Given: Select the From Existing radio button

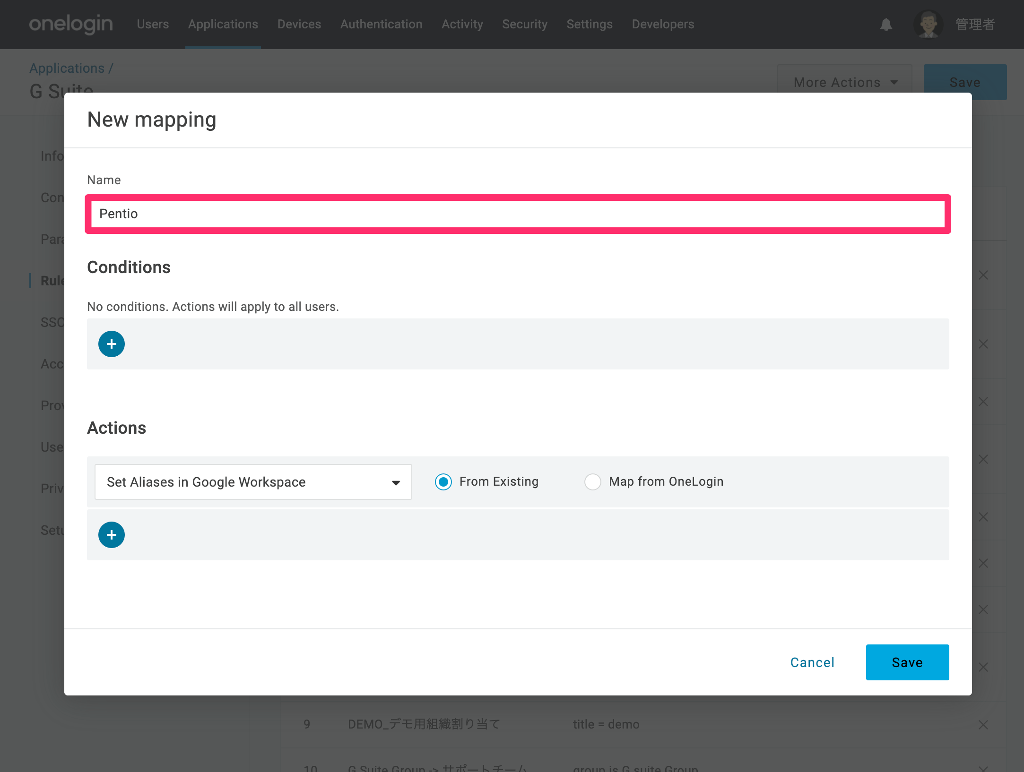Looking at the screenshot, I should (443, 482).
